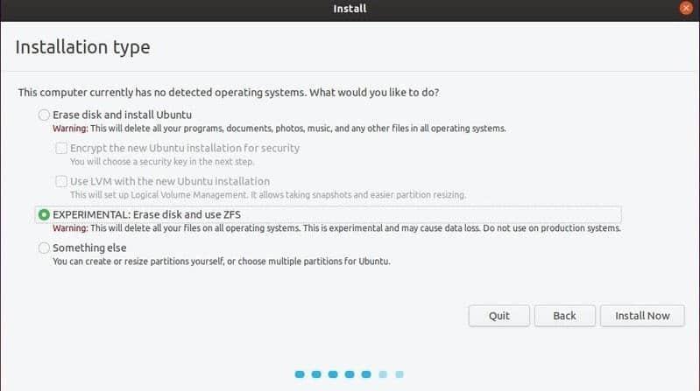The width and height of the screenshot is (700, 391).
Task: Go Back to the previous step
Action: tap(564, 316)
